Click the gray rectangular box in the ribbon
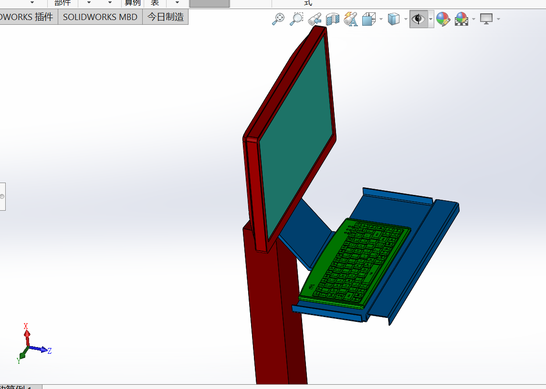The image size is (546, 389). coord(209,3)
